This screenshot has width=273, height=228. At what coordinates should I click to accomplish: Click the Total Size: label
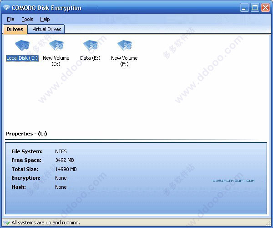(25, 169)
